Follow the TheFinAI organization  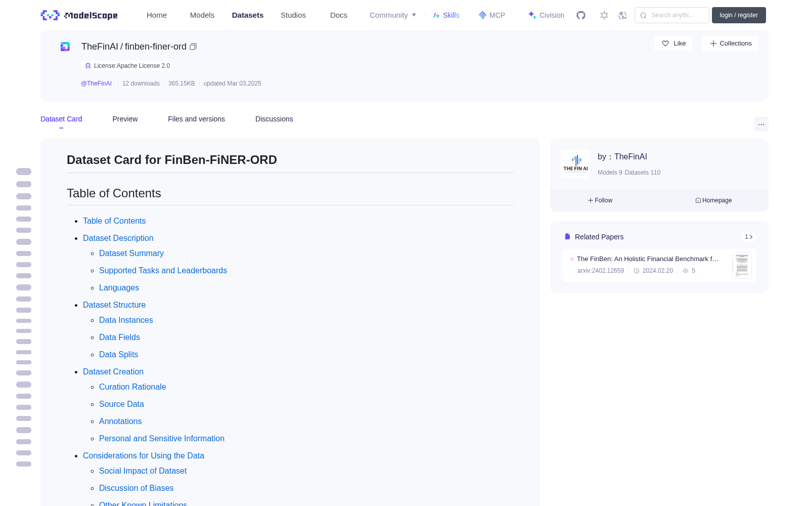click(600, 200)
